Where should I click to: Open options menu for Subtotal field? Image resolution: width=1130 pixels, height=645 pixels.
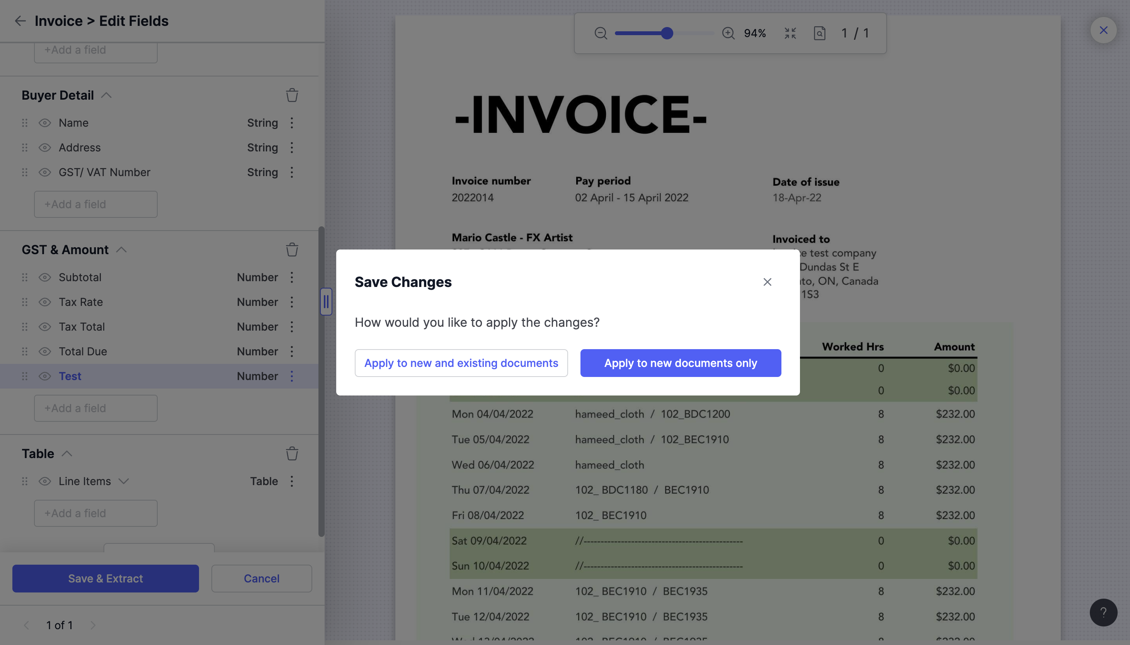tap(292, 277)
